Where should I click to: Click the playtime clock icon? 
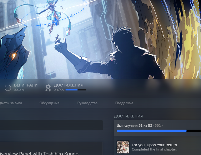(8, 88)
